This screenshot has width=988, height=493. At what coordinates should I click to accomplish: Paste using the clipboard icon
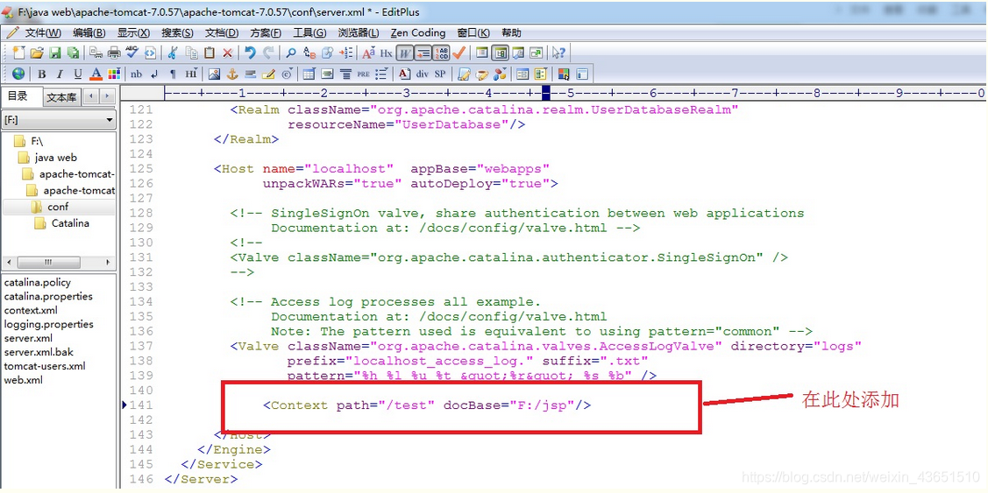210,53
